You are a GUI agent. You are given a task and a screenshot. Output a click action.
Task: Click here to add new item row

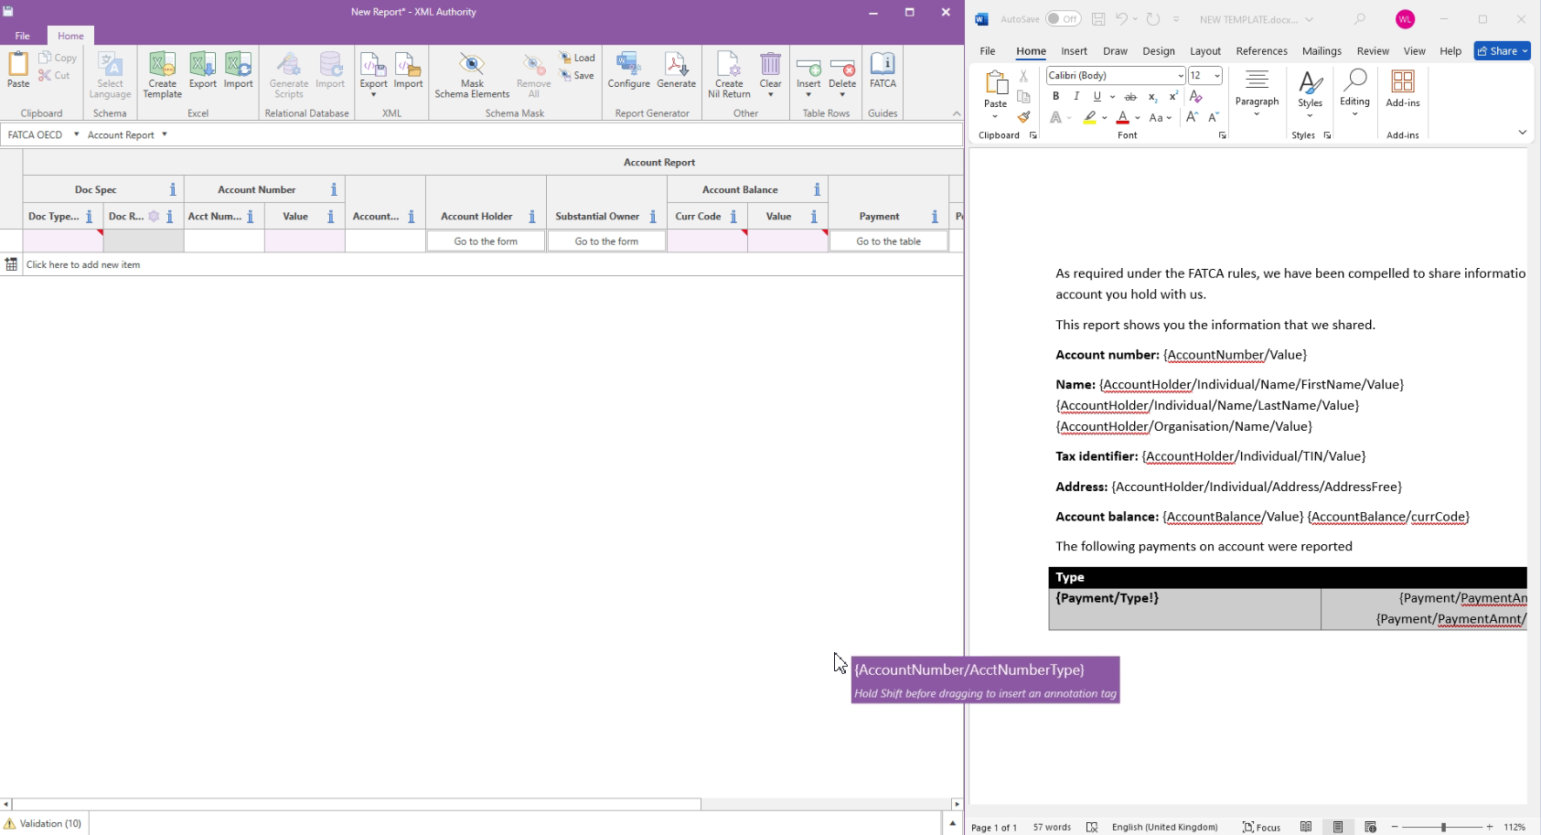(x=492, y=264)
